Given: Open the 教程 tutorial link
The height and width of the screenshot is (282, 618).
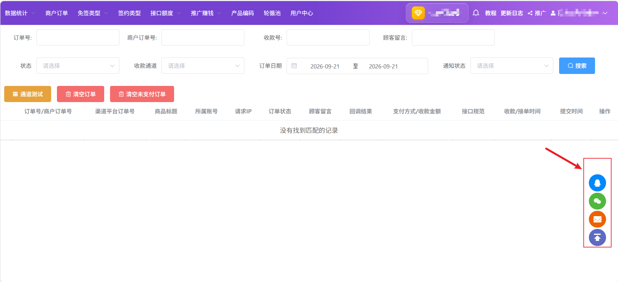Looking at the screenshot, I should click(491, 13).
